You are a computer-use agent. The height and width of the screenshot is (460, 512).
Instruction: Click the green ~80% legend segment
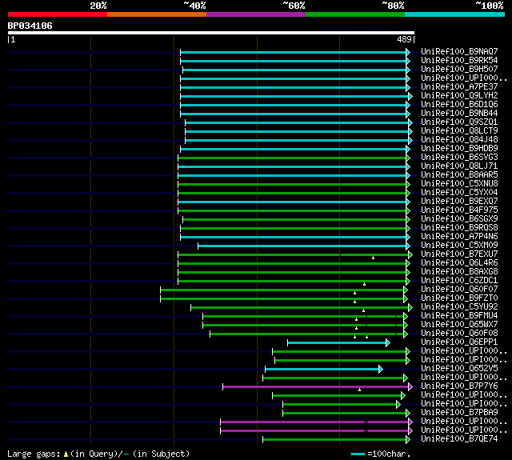pyautogui.click(x=355, y=14)
